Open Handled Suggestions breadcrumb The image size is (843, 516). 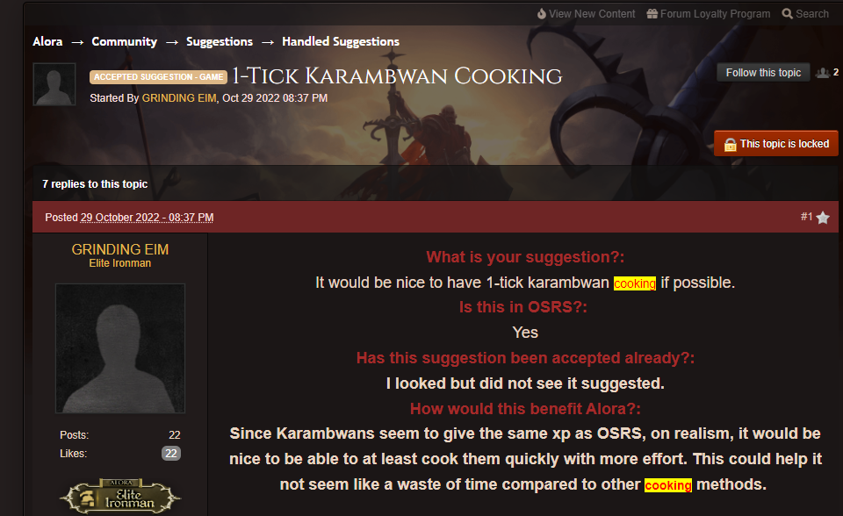click(341, 41)
